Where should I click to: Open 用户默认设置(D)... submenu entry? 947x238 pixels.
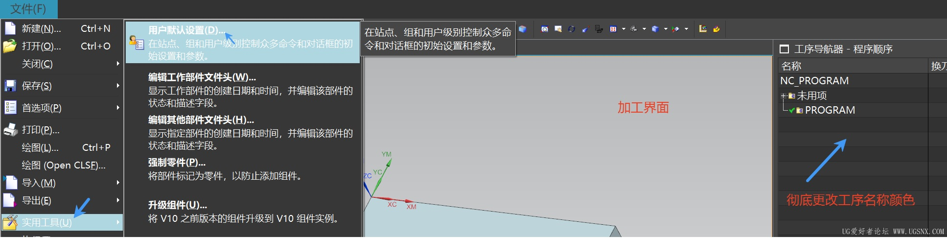243,43
